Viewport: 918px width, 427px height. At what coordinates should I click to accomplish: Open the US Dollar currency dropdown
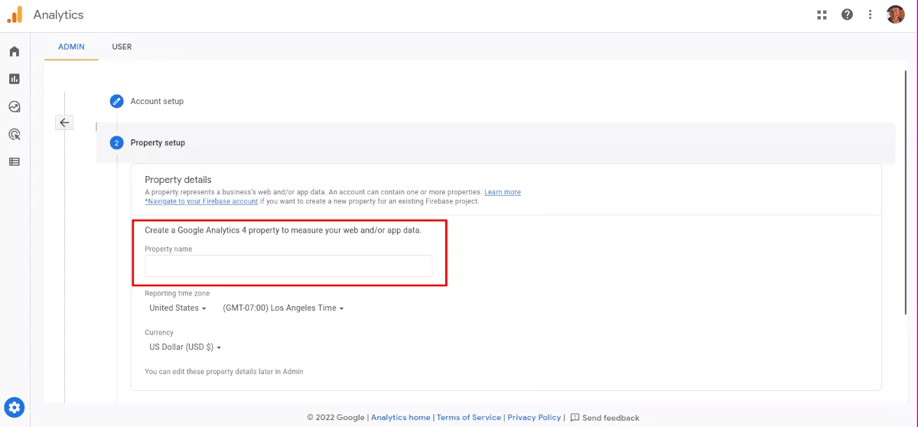pyautogui.click(x=185, y=347)
